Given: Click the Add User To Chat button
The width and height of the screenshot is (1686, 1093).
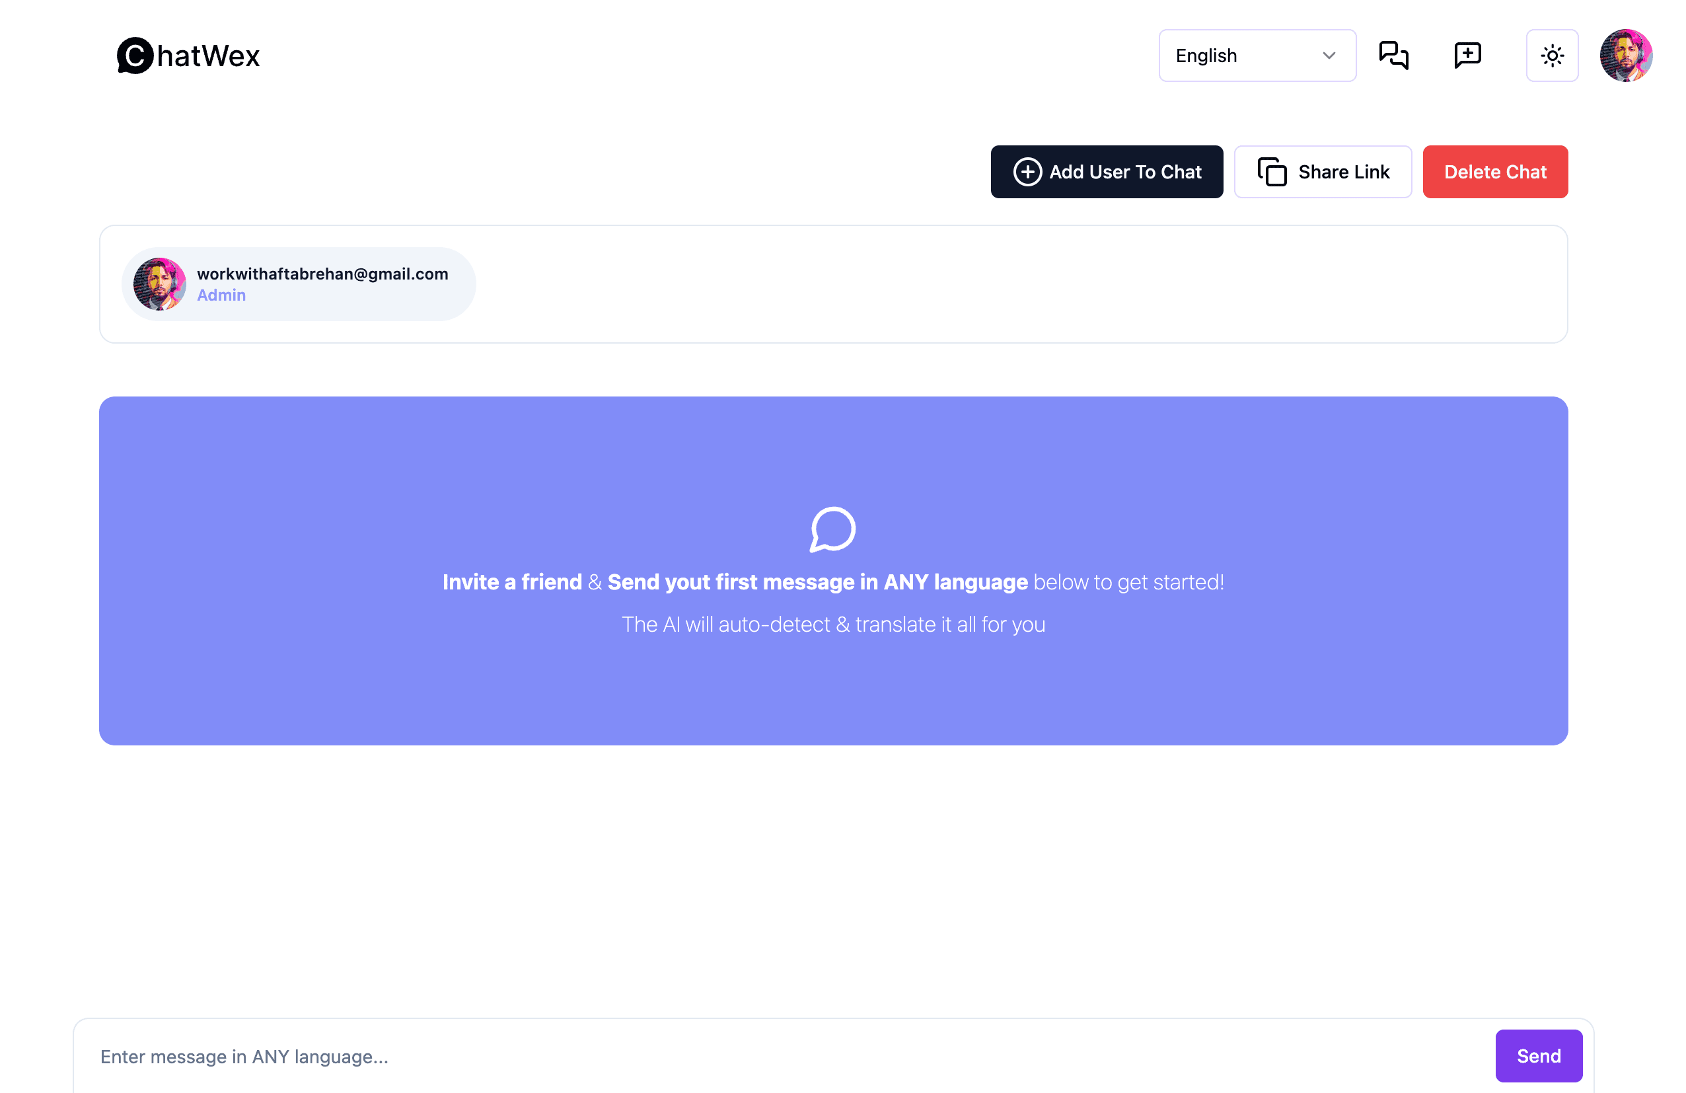Looking at the screenshot, I should [1106, 171].
